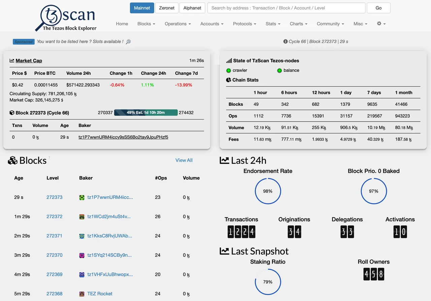The width and height of the screenshot is (431, 301).
Task: Expand the Blocks dropdown menu
Action: [x=146, y=24]
